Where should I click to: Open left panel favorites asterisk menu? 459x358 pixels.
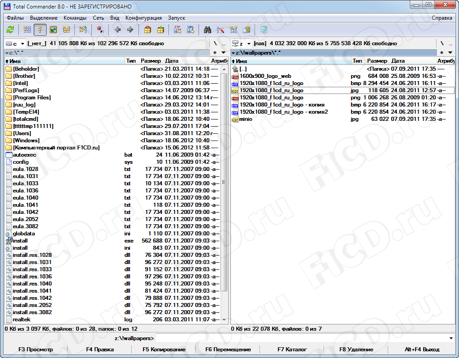coord(215,53)
